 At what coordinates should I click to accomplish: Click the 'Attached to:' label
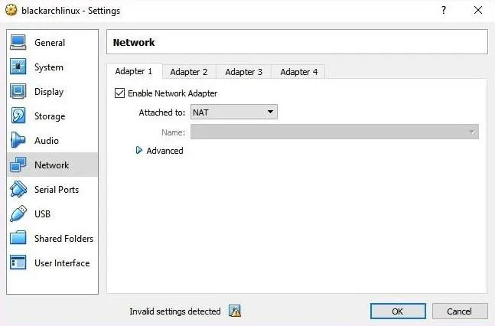(162, 112)
